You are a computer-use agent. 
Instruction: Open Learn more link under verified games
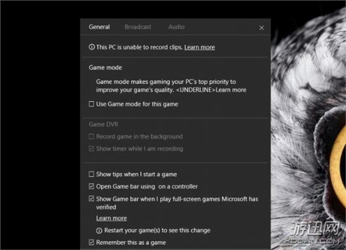pyautogui.click(x=111, y=218)
